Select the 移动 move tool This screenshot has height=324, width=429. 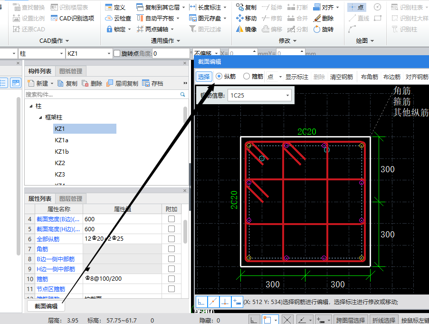[246, 19]
